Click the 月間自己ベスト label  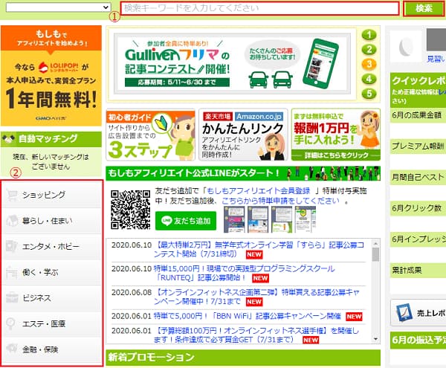tap(418, 177)
